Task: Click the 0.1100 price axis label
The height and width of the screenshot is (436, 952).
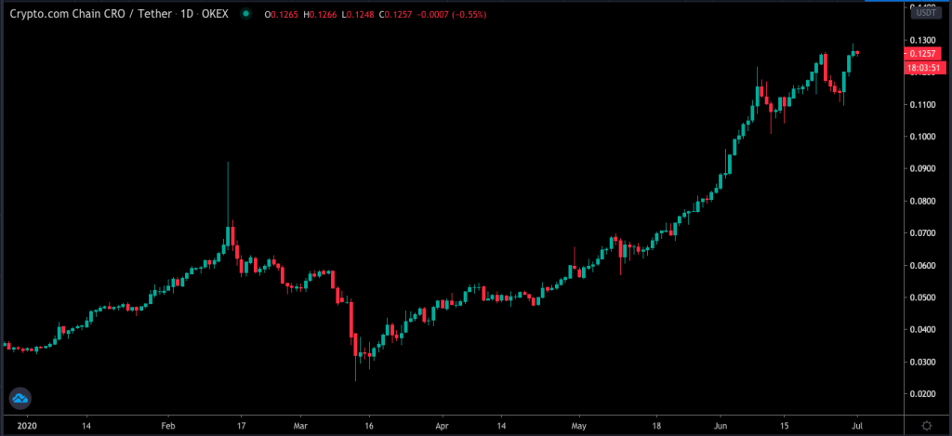Action: pos(922,104)
